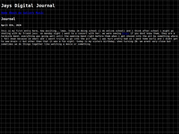Select the April 8th, 2026 date
179x134 pixels.
point(11,25)
